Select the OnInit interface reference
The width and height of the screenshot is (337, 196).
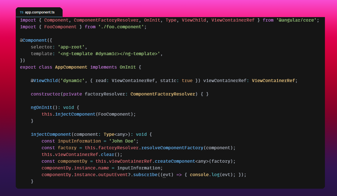point(128,67)
